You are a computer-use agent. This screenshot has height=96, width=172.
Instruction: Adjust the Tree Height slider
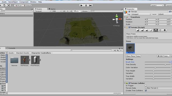pos(158,71)
